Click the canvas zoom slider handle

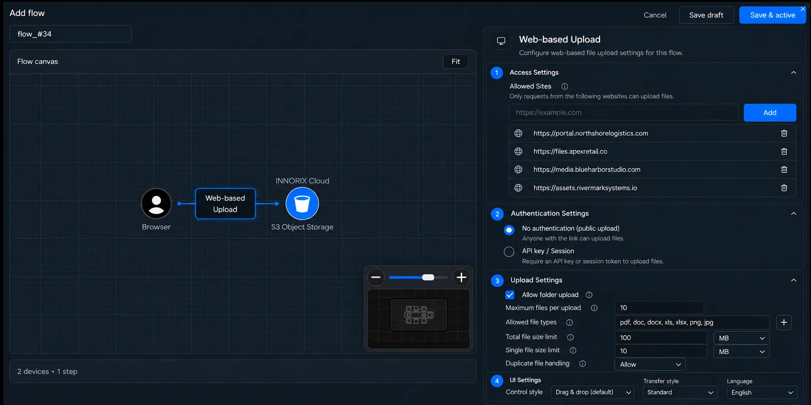[428, 277]
